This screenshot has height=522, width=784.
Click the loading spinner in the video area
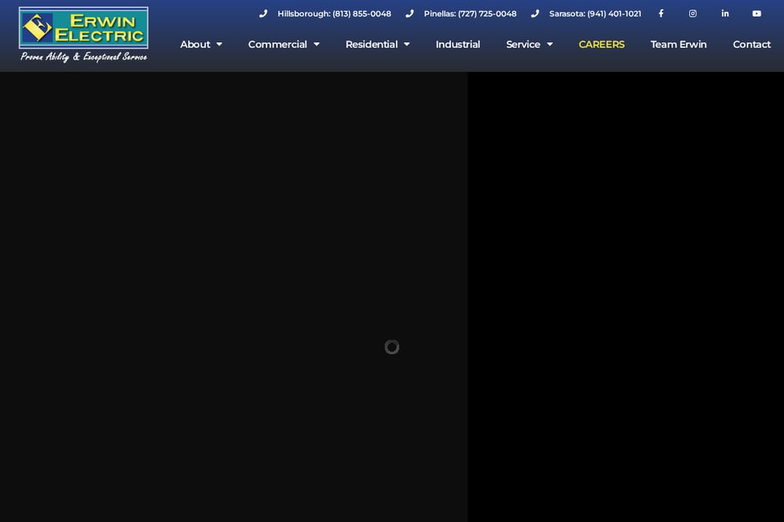[392, 347]
